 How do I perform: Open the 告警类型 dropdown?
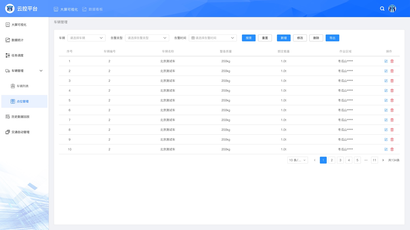[x=147, y=38]
